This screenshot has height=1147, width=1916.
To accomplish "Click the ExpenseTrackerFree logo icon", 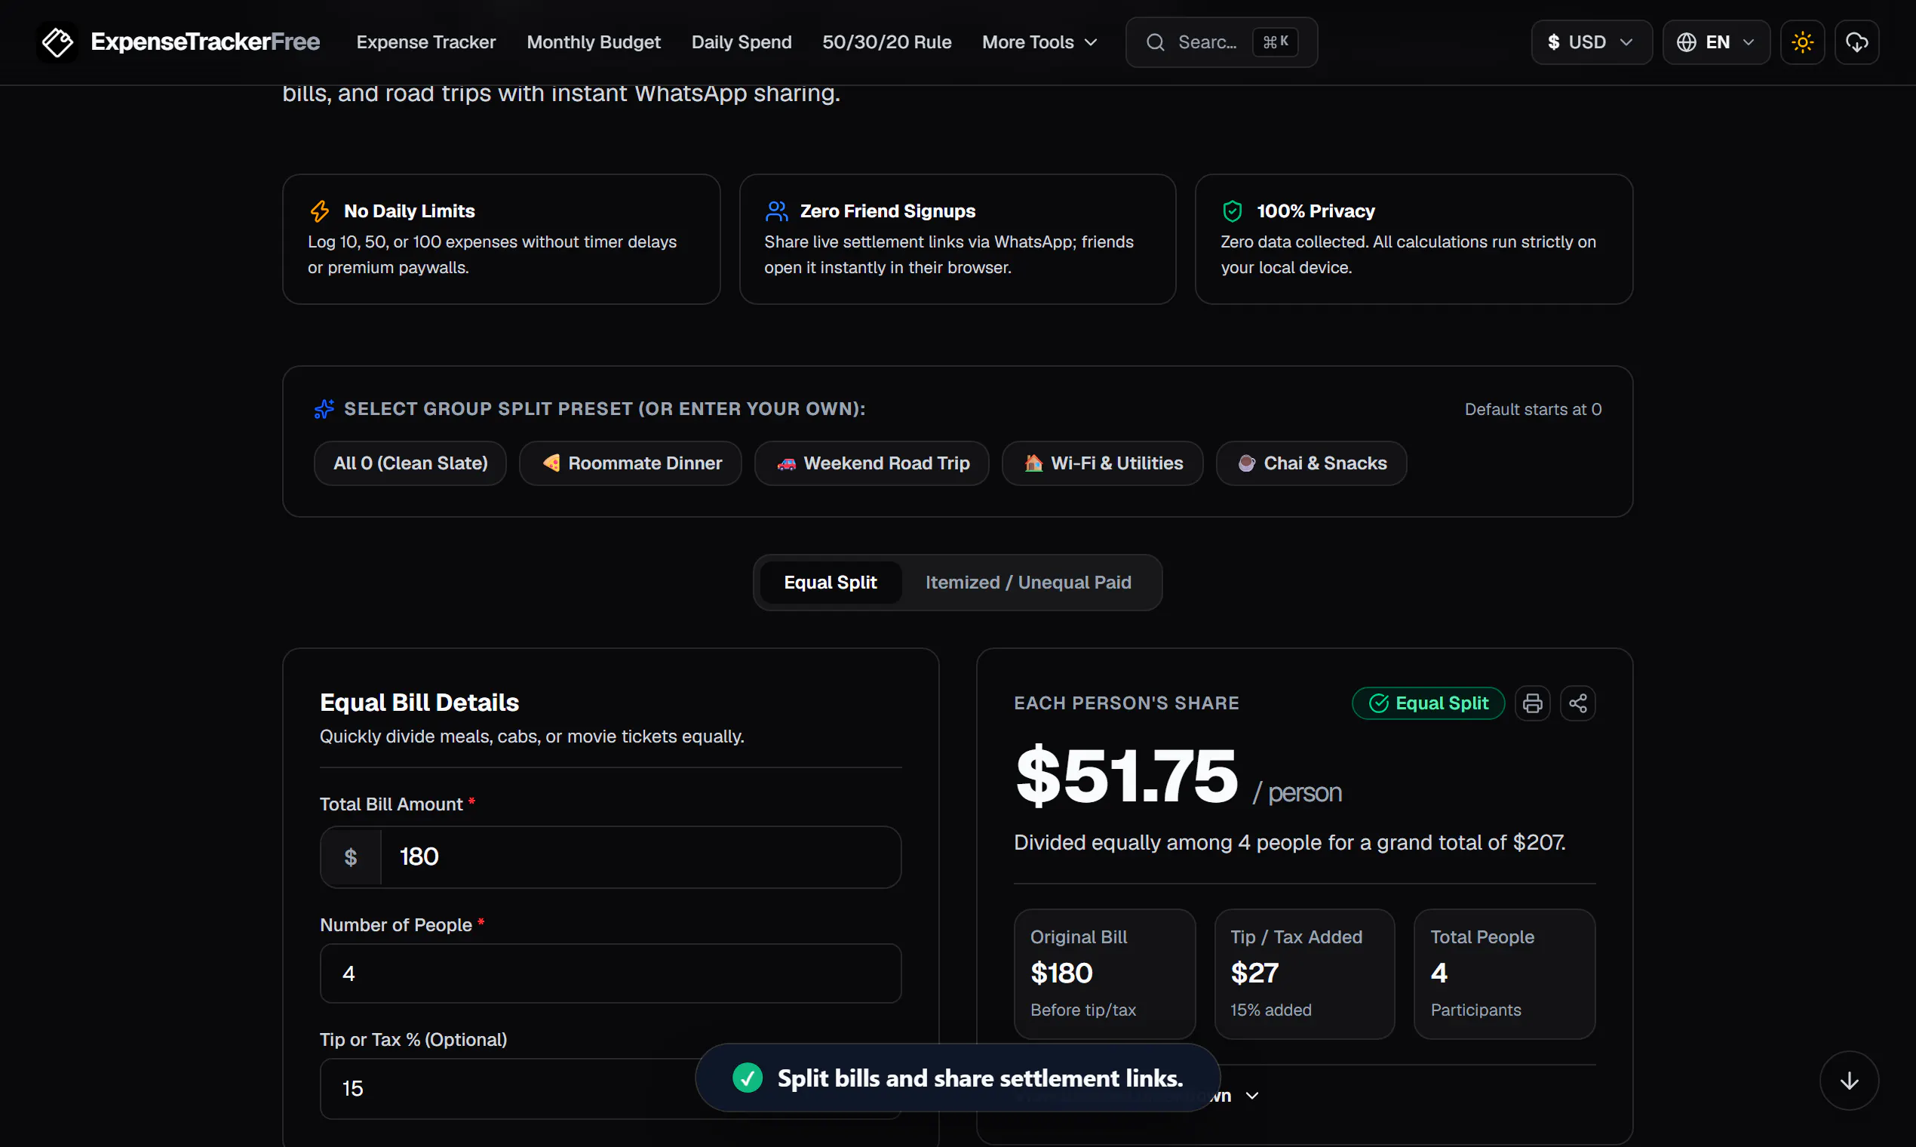I will pos(57,42).
